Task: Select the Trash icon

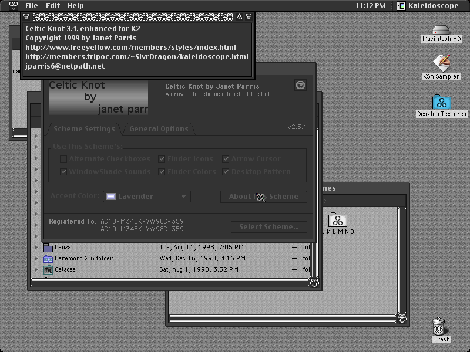Action: (439, 326)
